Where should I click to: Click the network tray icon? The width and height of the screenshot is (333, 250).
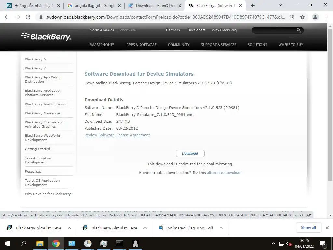[x=281, y=243]
